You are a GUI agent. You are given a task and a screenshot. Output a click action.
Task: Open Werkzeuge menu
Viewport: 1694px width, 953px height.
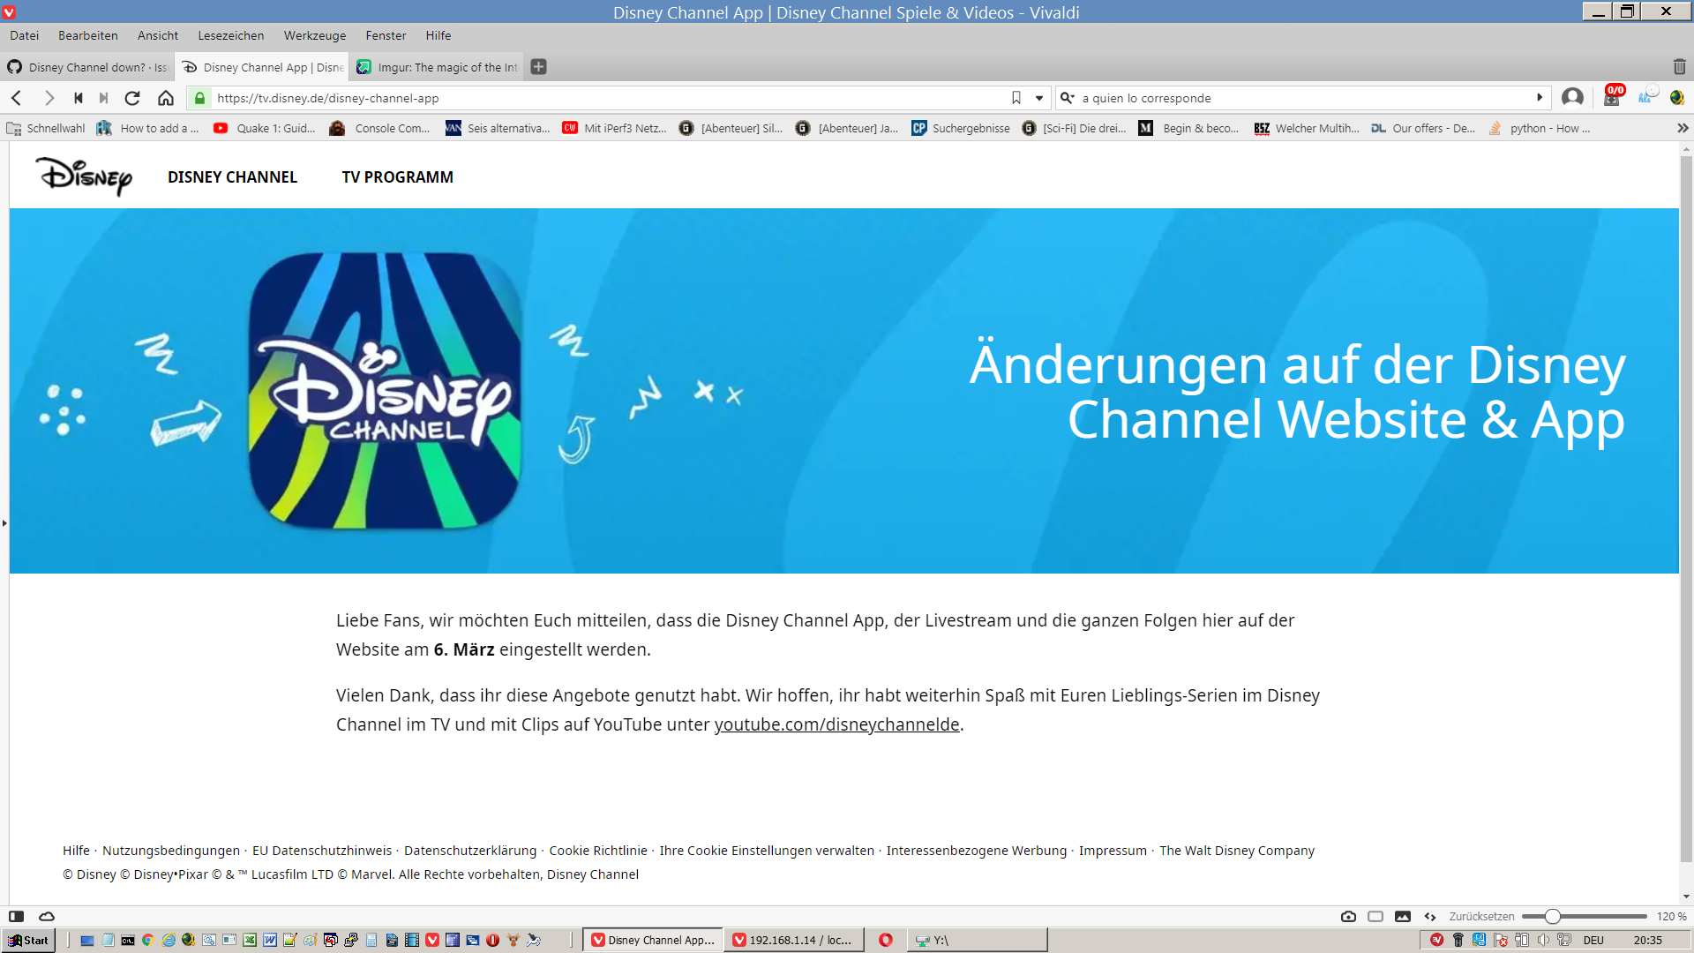pos(315,35)
